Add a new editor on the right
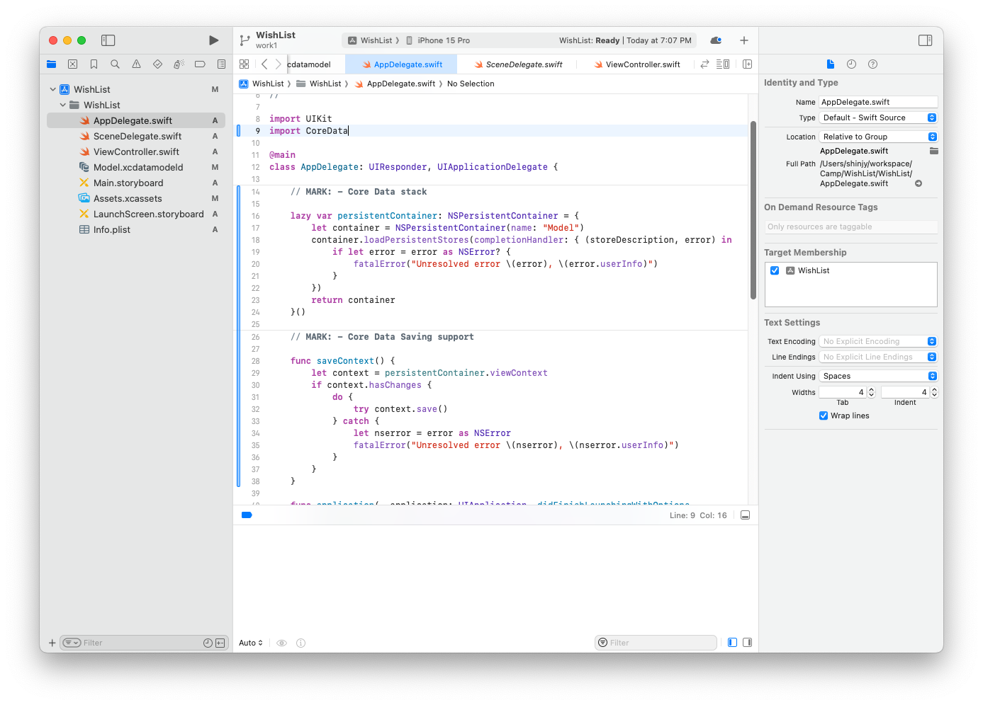 747,64
